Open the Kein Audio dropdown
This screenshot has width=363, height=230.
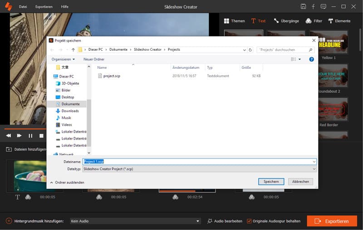click(198, 221)
